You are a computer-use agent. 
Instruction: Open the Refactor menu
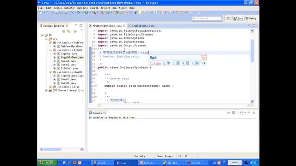coord(69,8)
